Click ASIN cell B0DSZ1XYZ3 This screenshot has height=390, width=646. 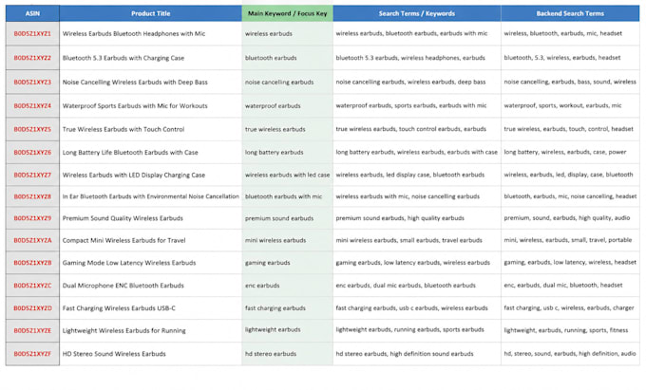32,82
